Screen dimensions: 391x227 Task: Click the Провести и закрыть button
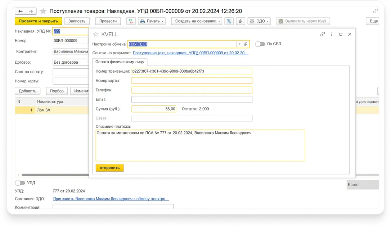pos(39,21)
